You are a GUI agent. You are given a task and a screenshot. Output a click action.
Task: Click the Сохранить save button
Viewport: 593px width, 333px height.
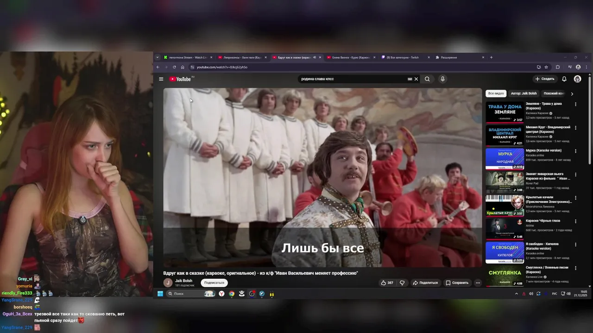click(457, 283)
